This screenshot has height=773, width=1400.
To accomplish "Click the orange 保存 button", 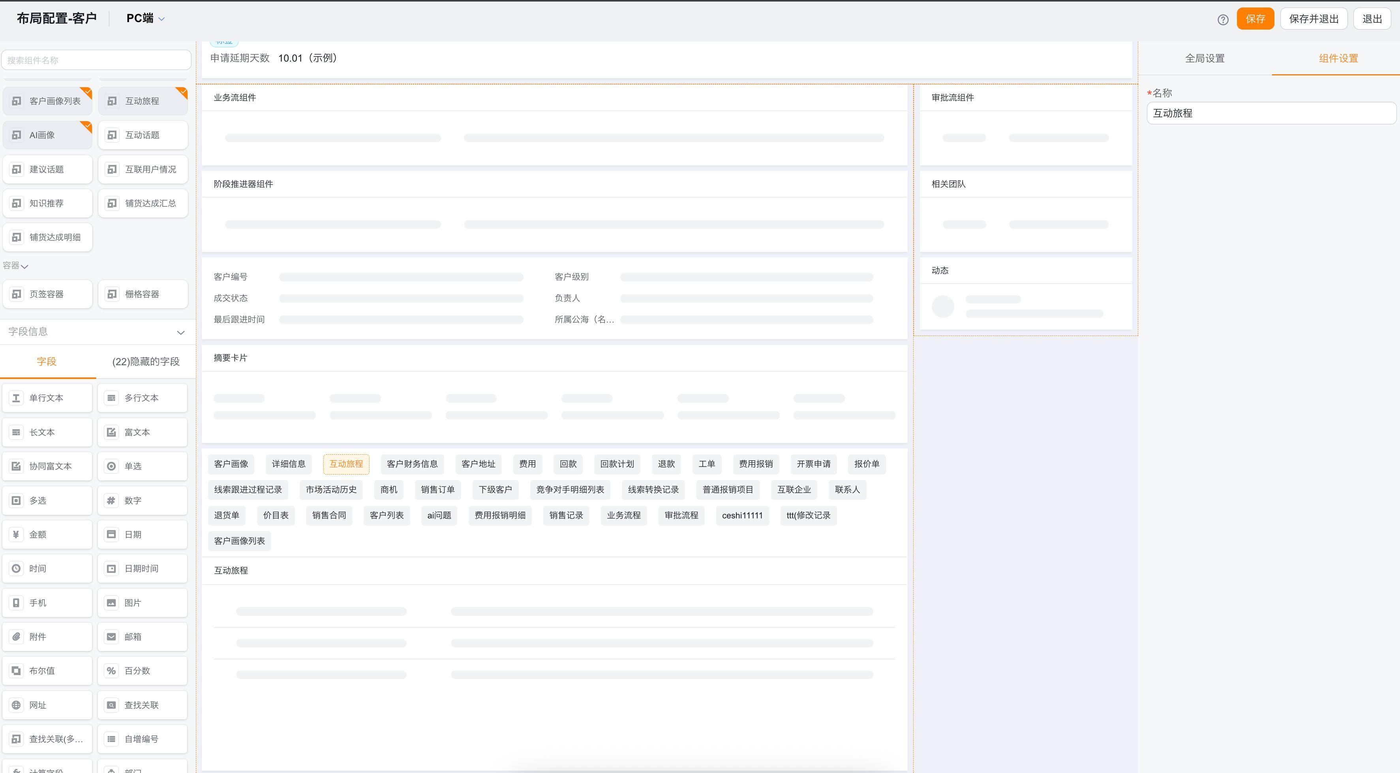I will coord(1255,19).
